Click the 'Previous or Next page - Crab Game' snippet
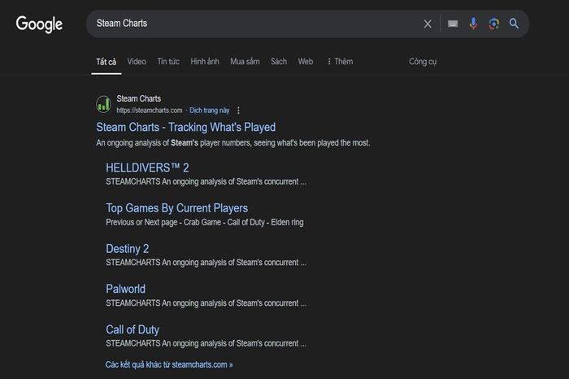The height and width of the screenshot is (379, 569). click(x=205, y=222)
